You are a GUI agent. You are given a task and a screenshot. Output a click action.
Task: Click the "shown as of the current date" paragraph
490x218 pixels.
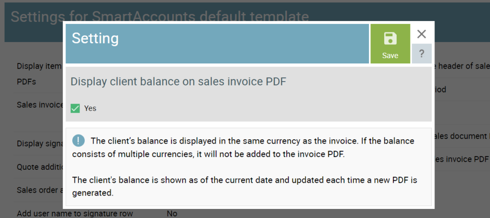pos(245,186)
